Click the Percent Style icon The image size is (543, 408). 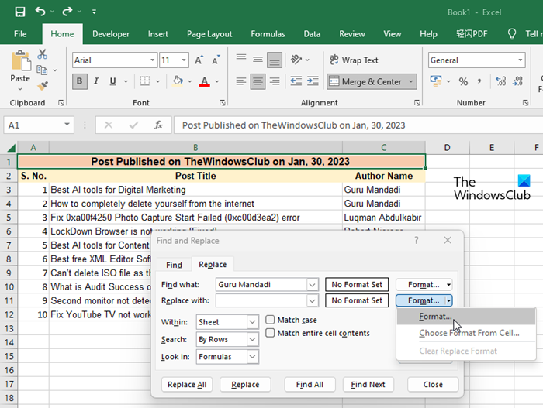463,81
